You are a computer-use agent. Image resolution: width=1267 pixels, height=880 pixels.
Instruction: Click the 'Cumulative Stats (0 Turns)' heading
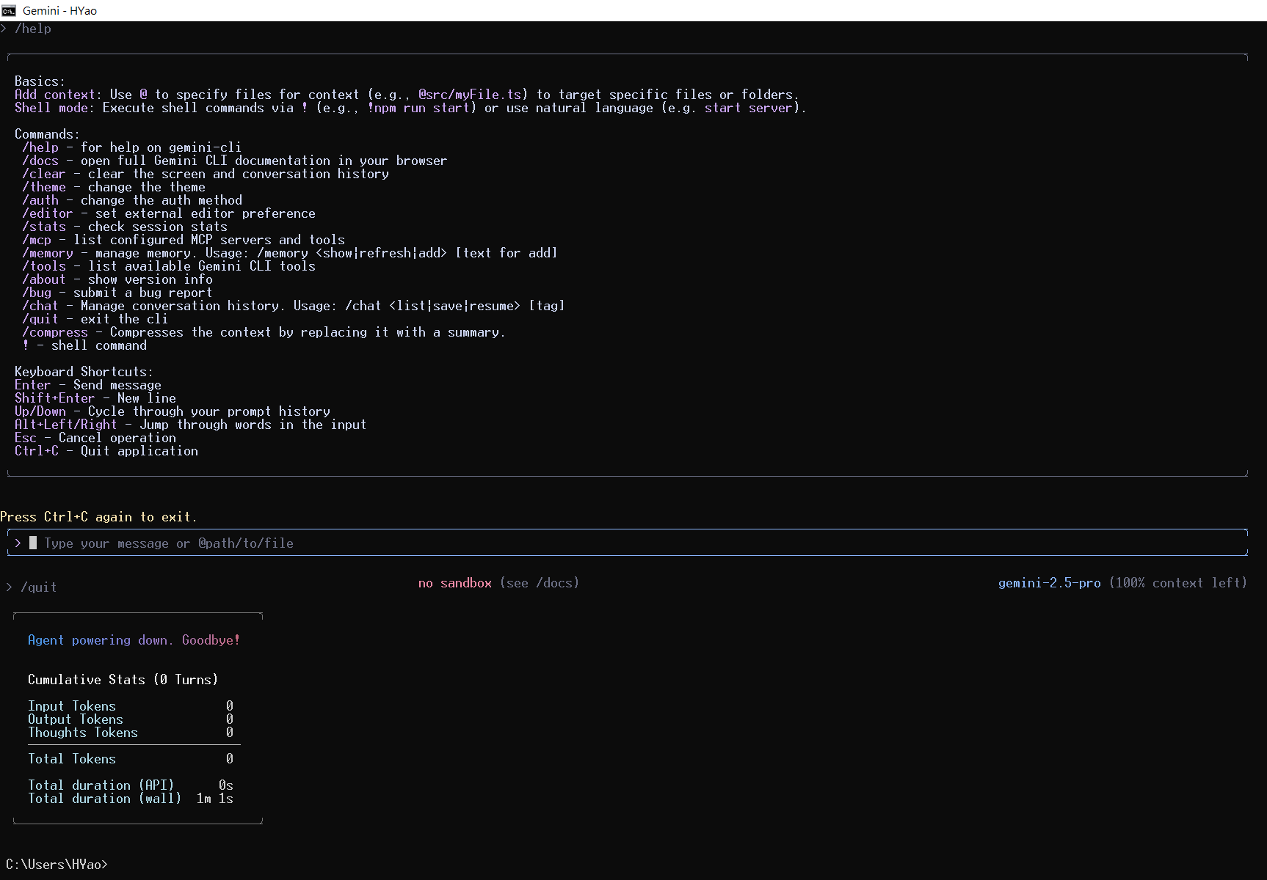pos(123,680)
